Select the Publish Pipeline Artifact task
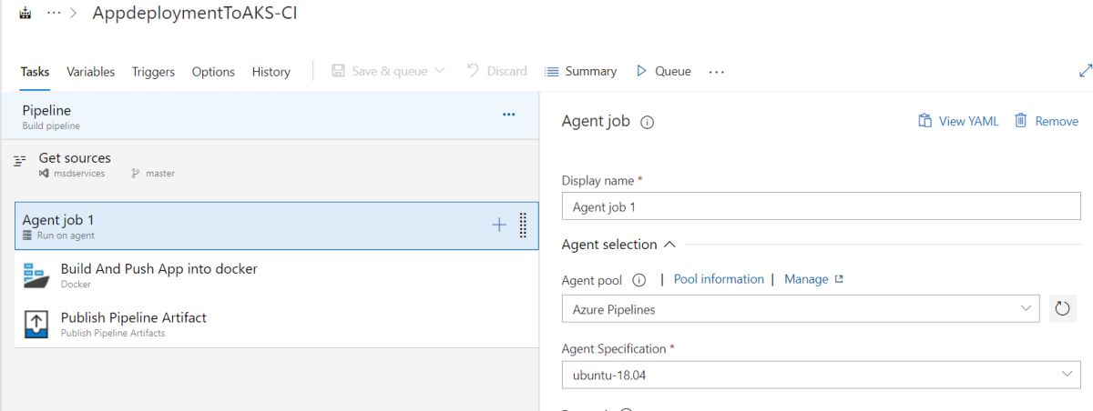This screenshot has height=411, width=1093. coord(133,324)
